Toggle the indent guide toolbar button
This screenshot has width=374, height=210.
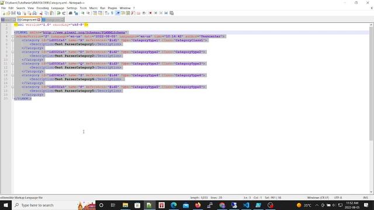click(x=117, y=13)
